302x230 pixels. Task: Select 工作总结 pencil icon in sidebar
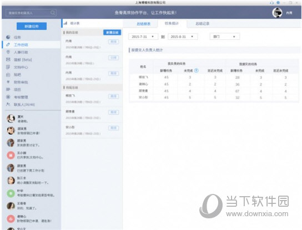[x=8, y=45]
